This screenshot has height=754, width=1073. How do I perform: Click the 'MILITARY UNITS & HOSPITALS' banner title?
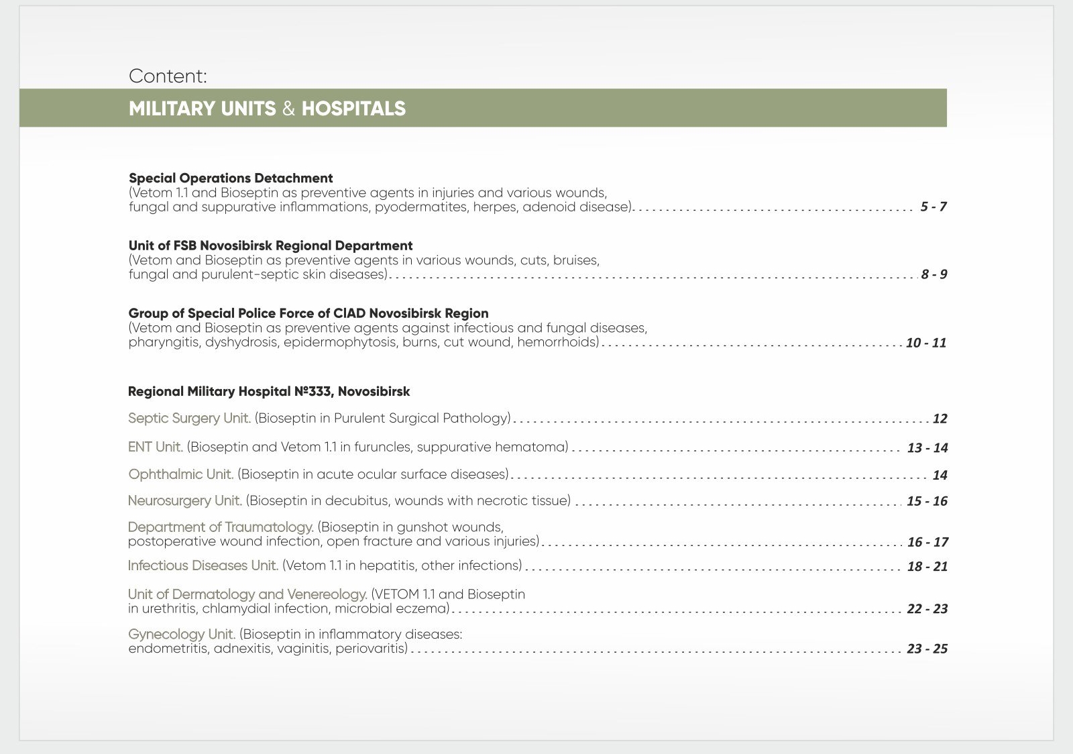(267, 109)
